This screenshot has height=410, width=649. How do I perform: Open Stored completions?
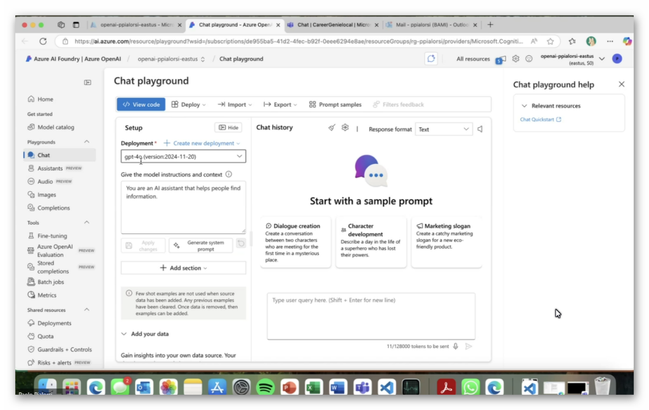tap(53, 267)
